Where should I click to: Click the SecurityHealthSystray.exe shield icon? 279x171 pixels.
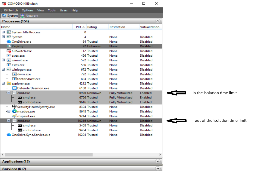[x=14, y=107]
